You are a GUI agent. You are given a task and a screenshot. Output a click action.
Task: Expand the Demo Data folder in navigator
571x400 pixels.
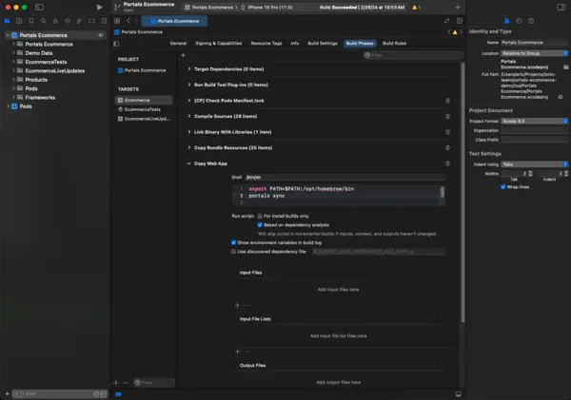coord(15,53)
